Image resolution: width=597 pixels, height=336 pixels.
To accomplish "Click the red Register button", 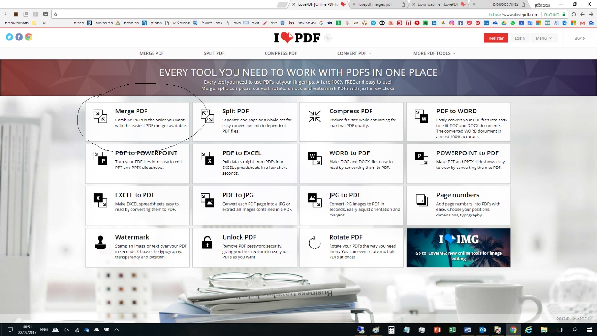I will click(496, 38).
